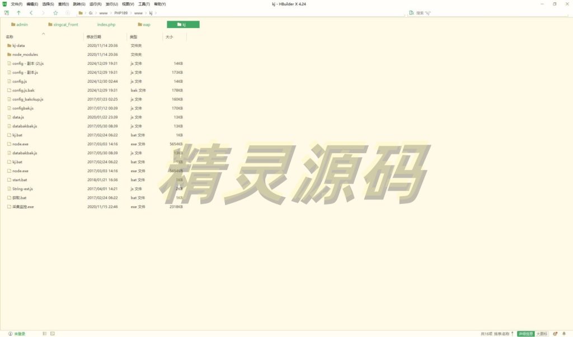Sort by the 名称 column header
Viewport: 573px width, 337px height.
coord(10,37)
